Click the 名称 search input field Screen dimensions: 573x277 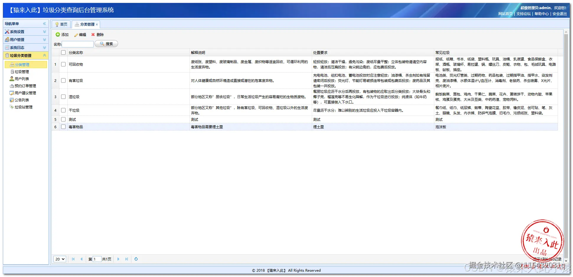coord(78,44)
